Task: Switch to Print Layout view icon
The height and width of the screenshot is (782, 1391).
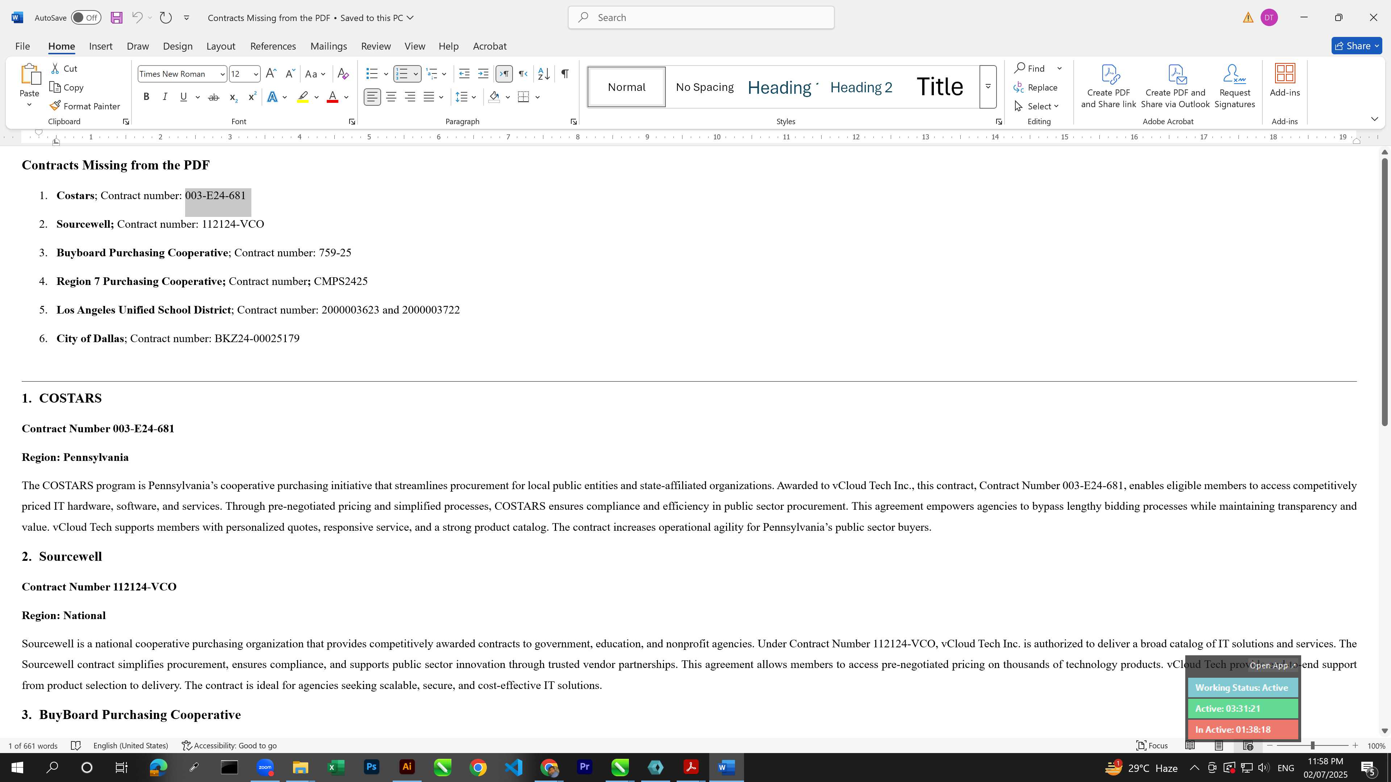Action: (1219, 745)
